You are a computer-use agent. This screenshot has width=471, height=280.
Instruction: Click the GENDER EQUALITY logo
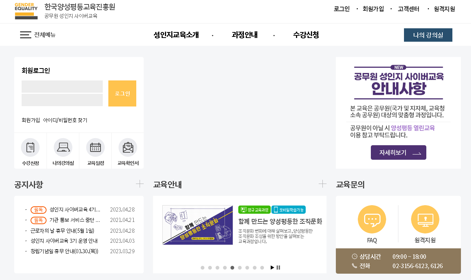26,12
